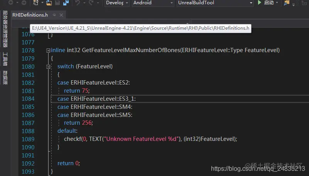Screen dimensions: 309x176
Task: Close the RHIDefinitions.h tab
Action: click(x=61, y=15)
